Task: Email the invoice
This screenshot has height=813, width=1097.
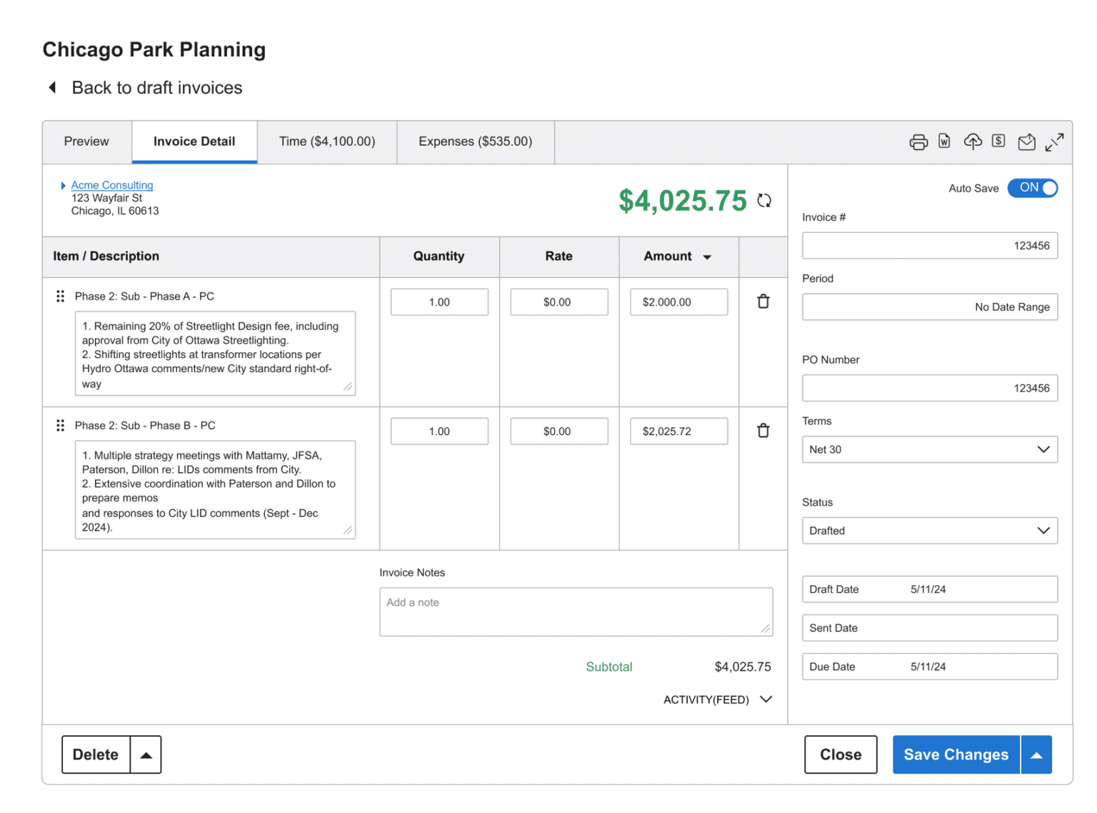Action: (1026, 142)
